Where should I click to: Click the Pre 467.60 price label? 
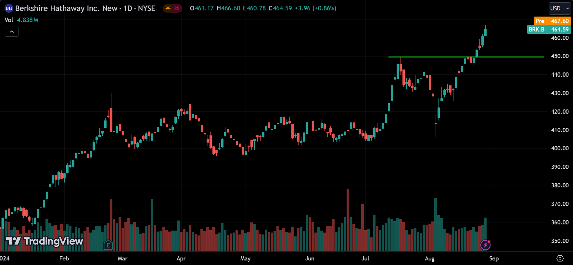click(552, 21)
